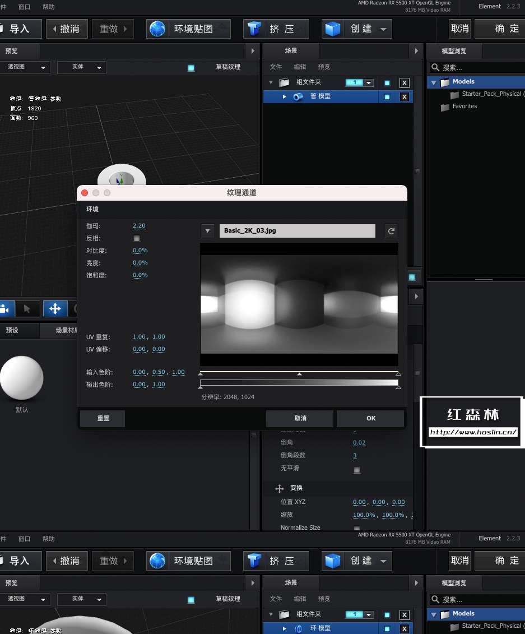Expand the 环 模型 tree item
This screenshot has height=634, width=525.
click(x=285, y=628)
